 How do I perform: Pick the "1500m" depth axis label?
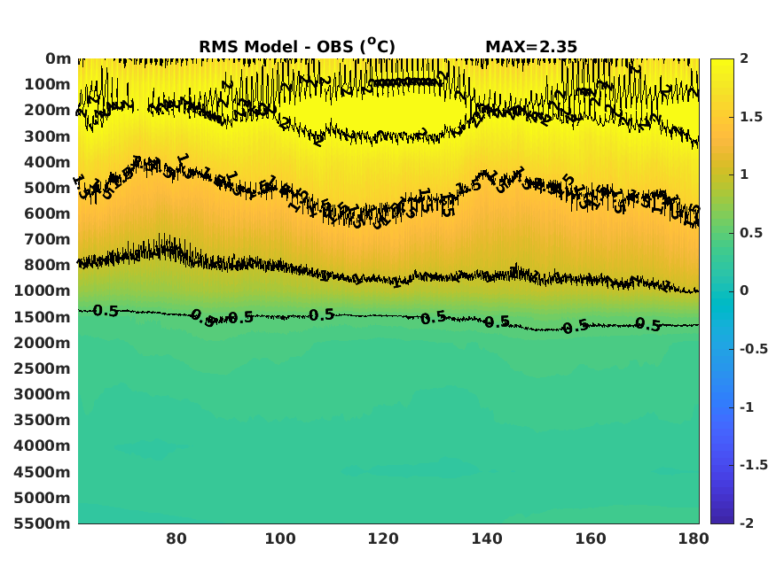pyautogui.click(x=43, y=317)
